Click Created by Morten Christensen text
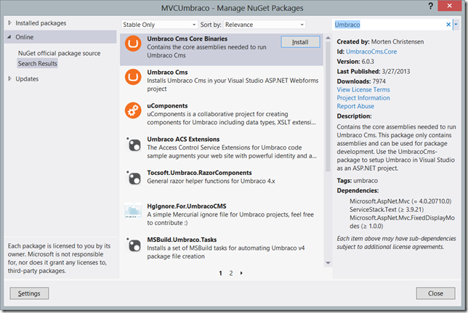The height and width of the screenshot is (313, 468). pyautogui.click(x=380, y=42)
